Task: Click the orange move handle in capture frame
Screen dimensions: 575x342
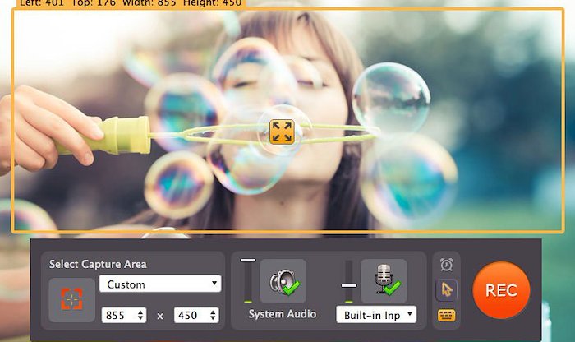Action: click(x=282, y=132)
